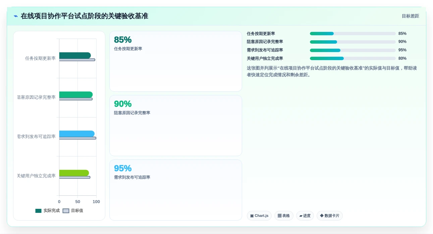Screen dimensions: 433x234
Task: Click the 进度 tag chip
Action: [x=305, y=216]
